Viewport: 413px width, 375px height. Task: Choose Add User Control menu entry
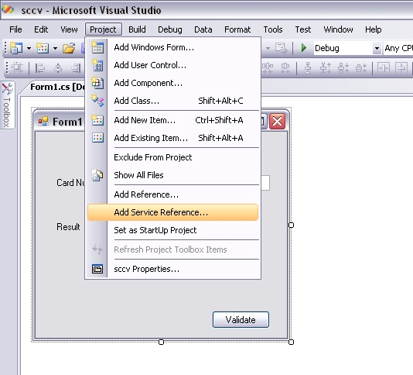tap(172, 65)
